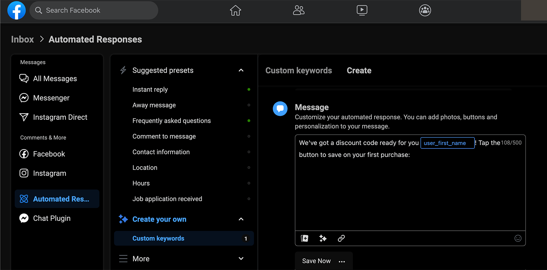Toggle Instant reply status dot
This screenshot has height=270, width=547.
pos(249,89)
